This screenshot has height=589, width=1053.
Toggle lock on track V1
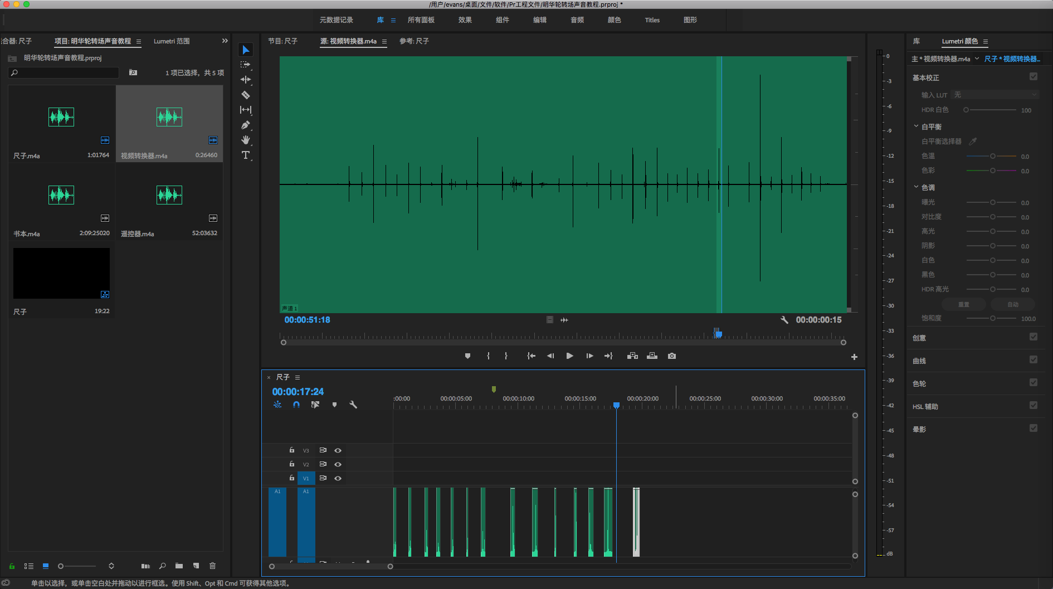292,478
